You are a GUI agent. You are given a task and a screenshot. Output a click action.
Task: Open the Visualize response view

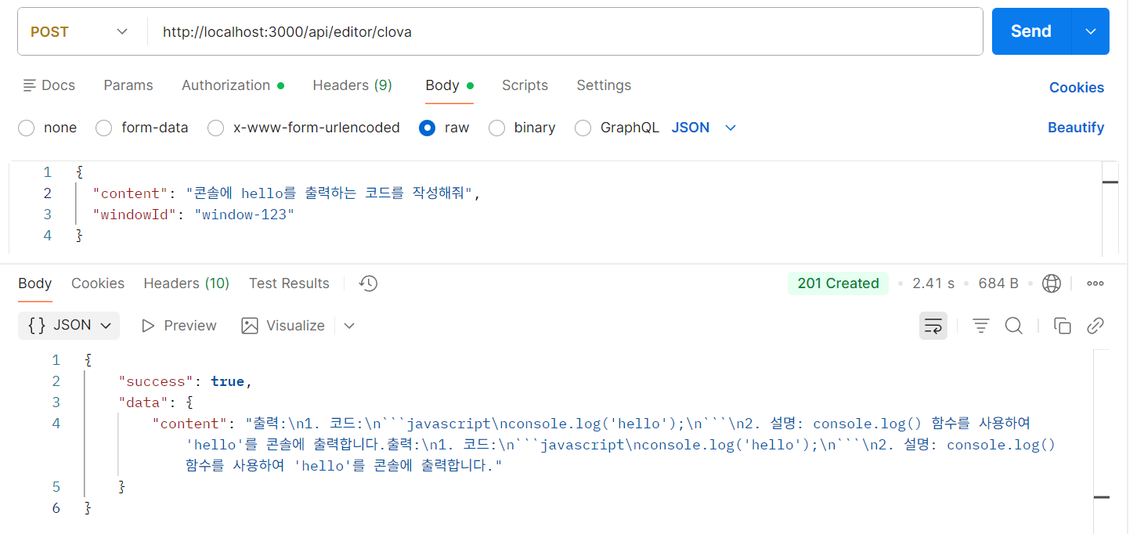[283, 326]
